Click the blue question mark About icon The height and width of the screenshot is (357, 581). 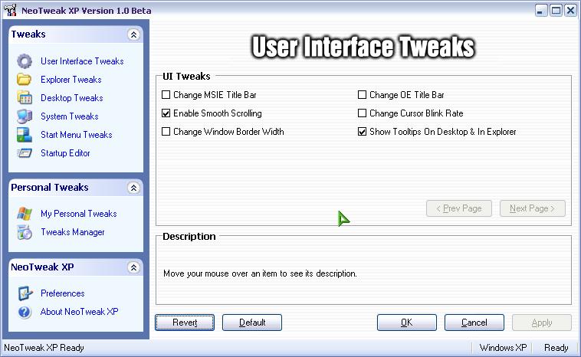click(x=25, y=312)
